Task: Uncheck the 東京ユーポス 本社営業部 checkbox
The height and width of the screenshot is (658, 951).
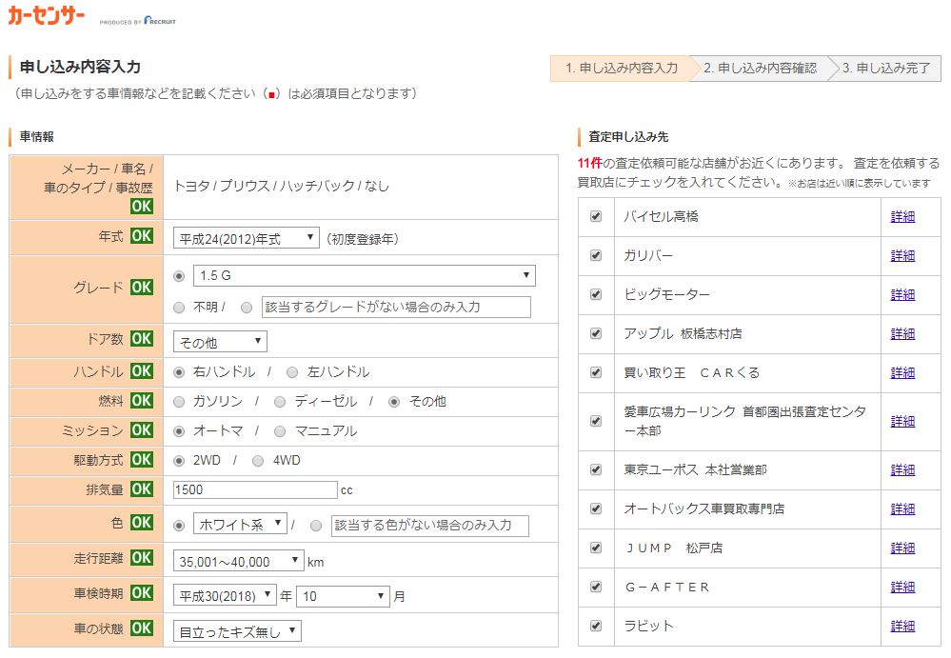Action: 596,469
